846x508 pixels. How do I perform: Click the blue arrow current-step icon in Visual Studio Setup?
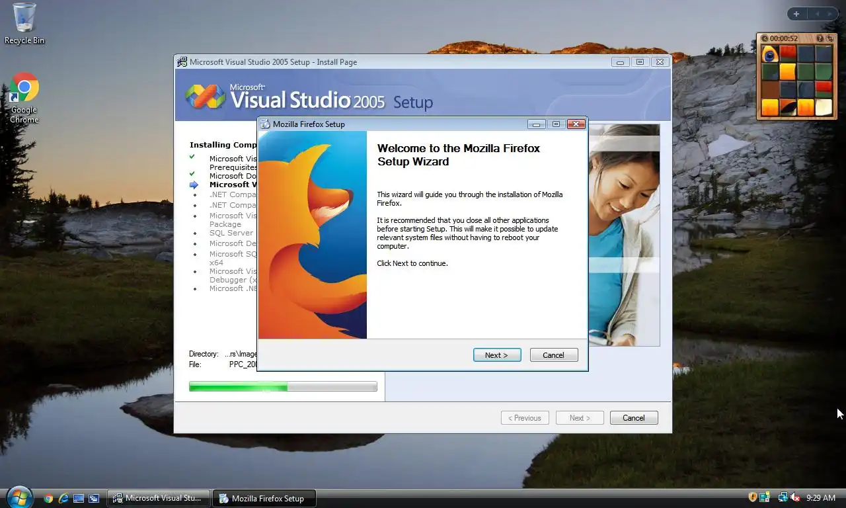[x=194, y=185]
